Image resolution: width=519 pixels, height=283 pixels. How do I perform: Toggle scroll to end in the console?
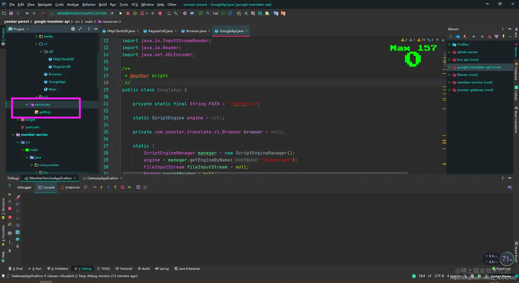pyautogui.click(x=18, y=232)
